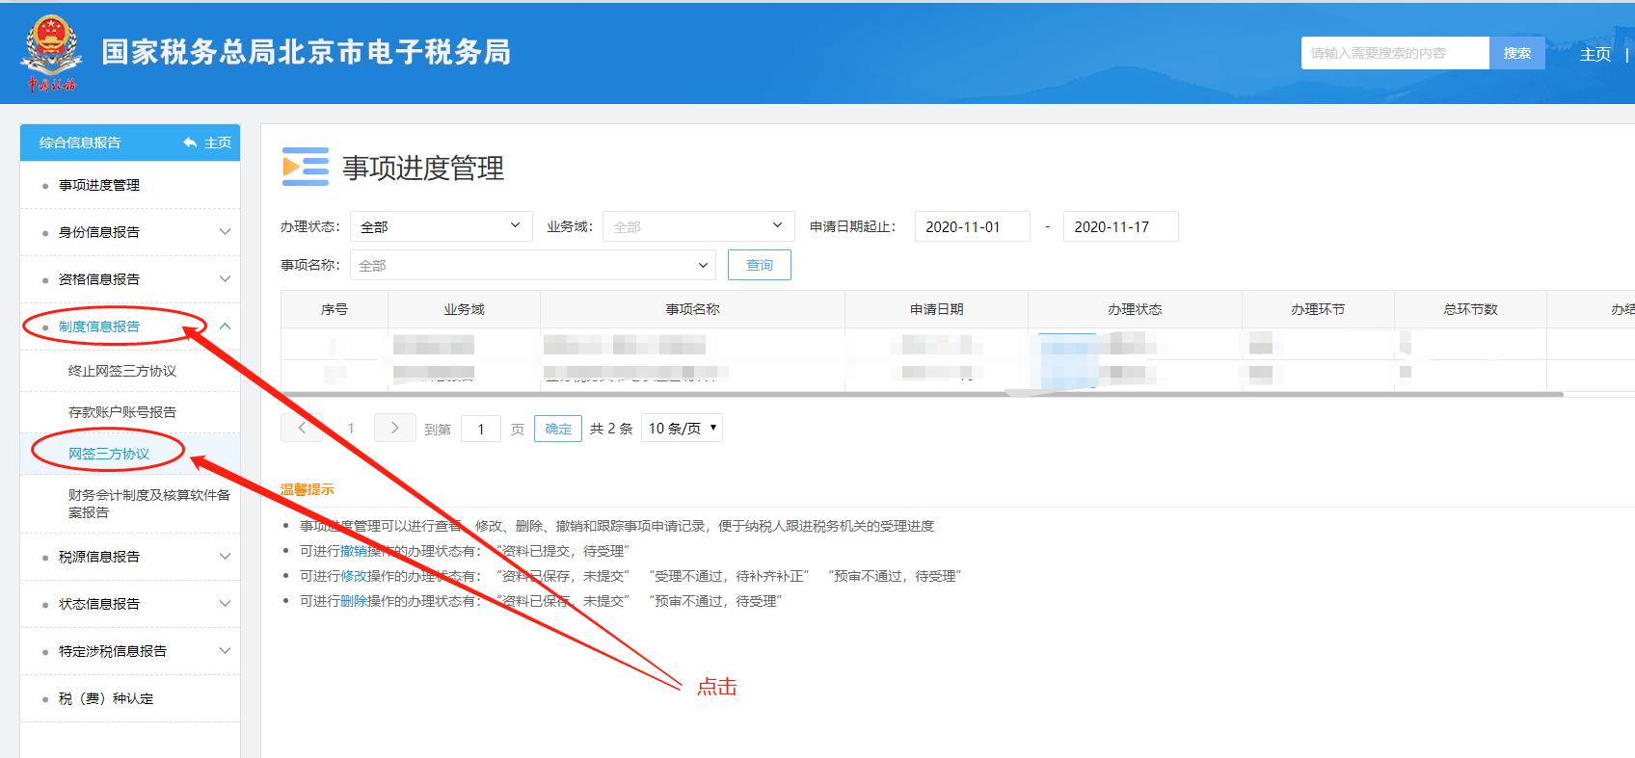Click the 序号 column header

(335, 309)
